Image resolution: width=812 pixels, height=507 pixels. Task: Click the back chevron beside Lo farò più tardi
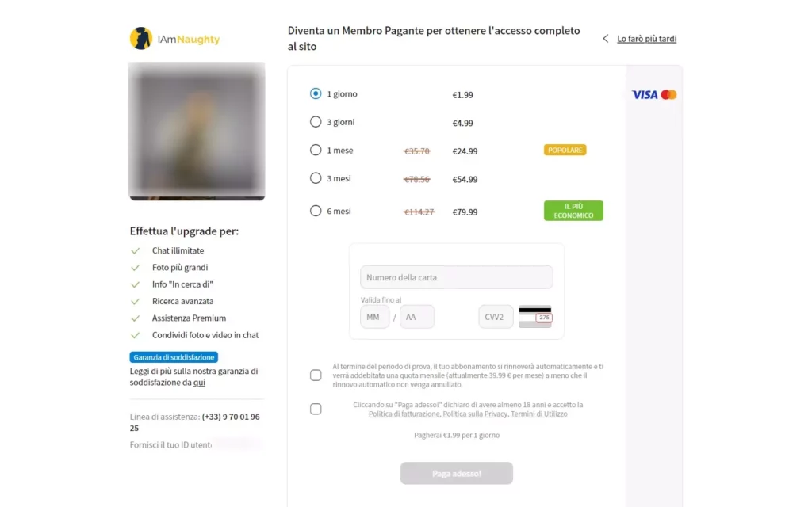605,39
